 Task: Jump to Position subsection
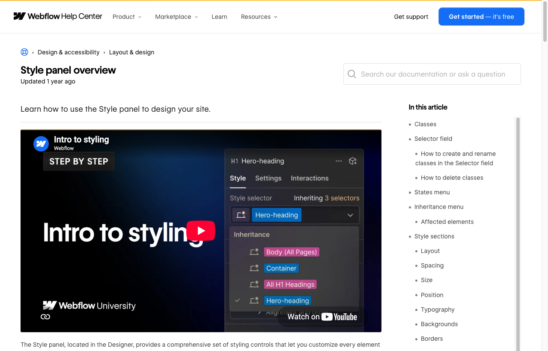[x=432, y=295]
